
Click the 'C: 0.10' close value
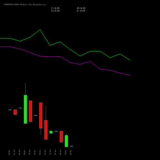tap(55, 8)
